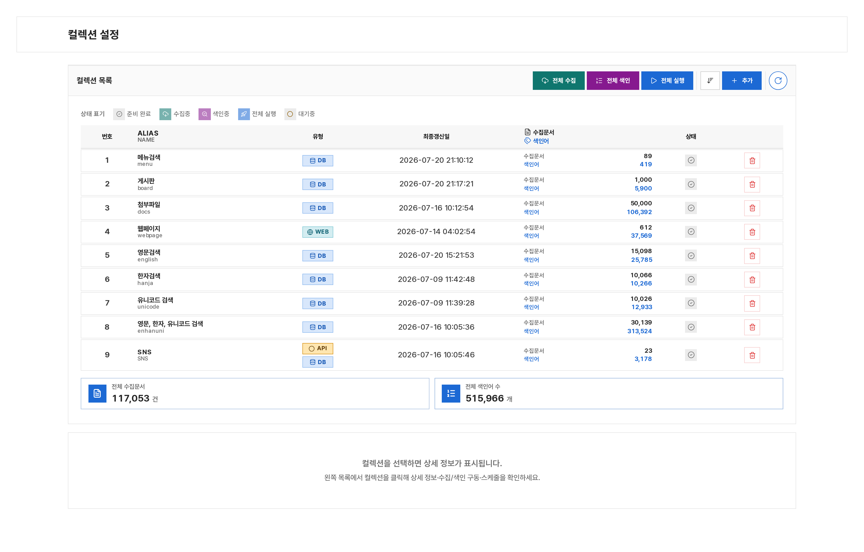The width and height of the screenshot is (864, 552).
Task: Click date 2026-07-14 04:02:54
Action: coord(436,232)
